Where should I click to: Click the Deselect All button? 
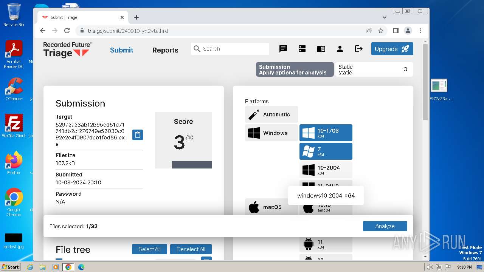[191, 249]
